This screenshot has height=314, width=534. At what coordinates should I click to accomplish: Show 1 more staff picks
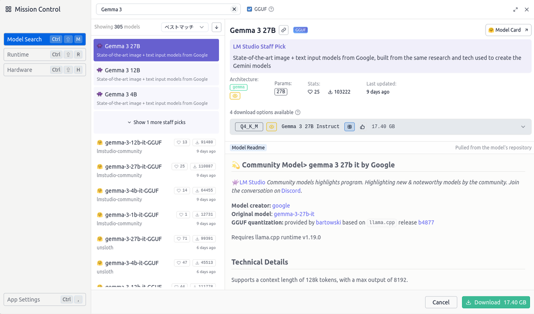(x=156, y=122)
